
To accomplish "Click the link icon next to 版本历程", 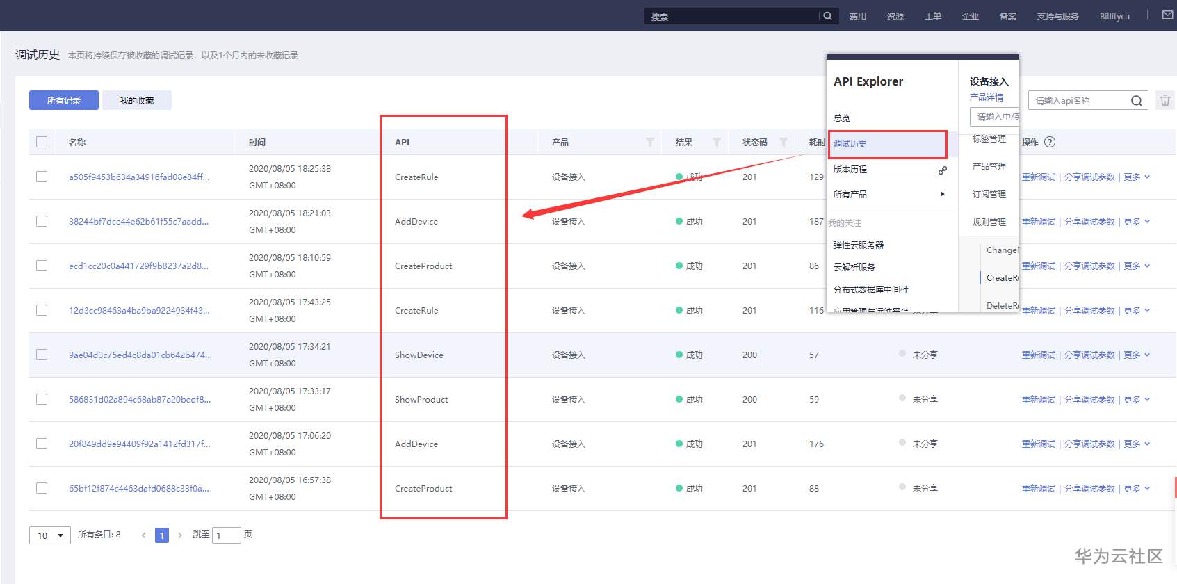I will point(943,170).
